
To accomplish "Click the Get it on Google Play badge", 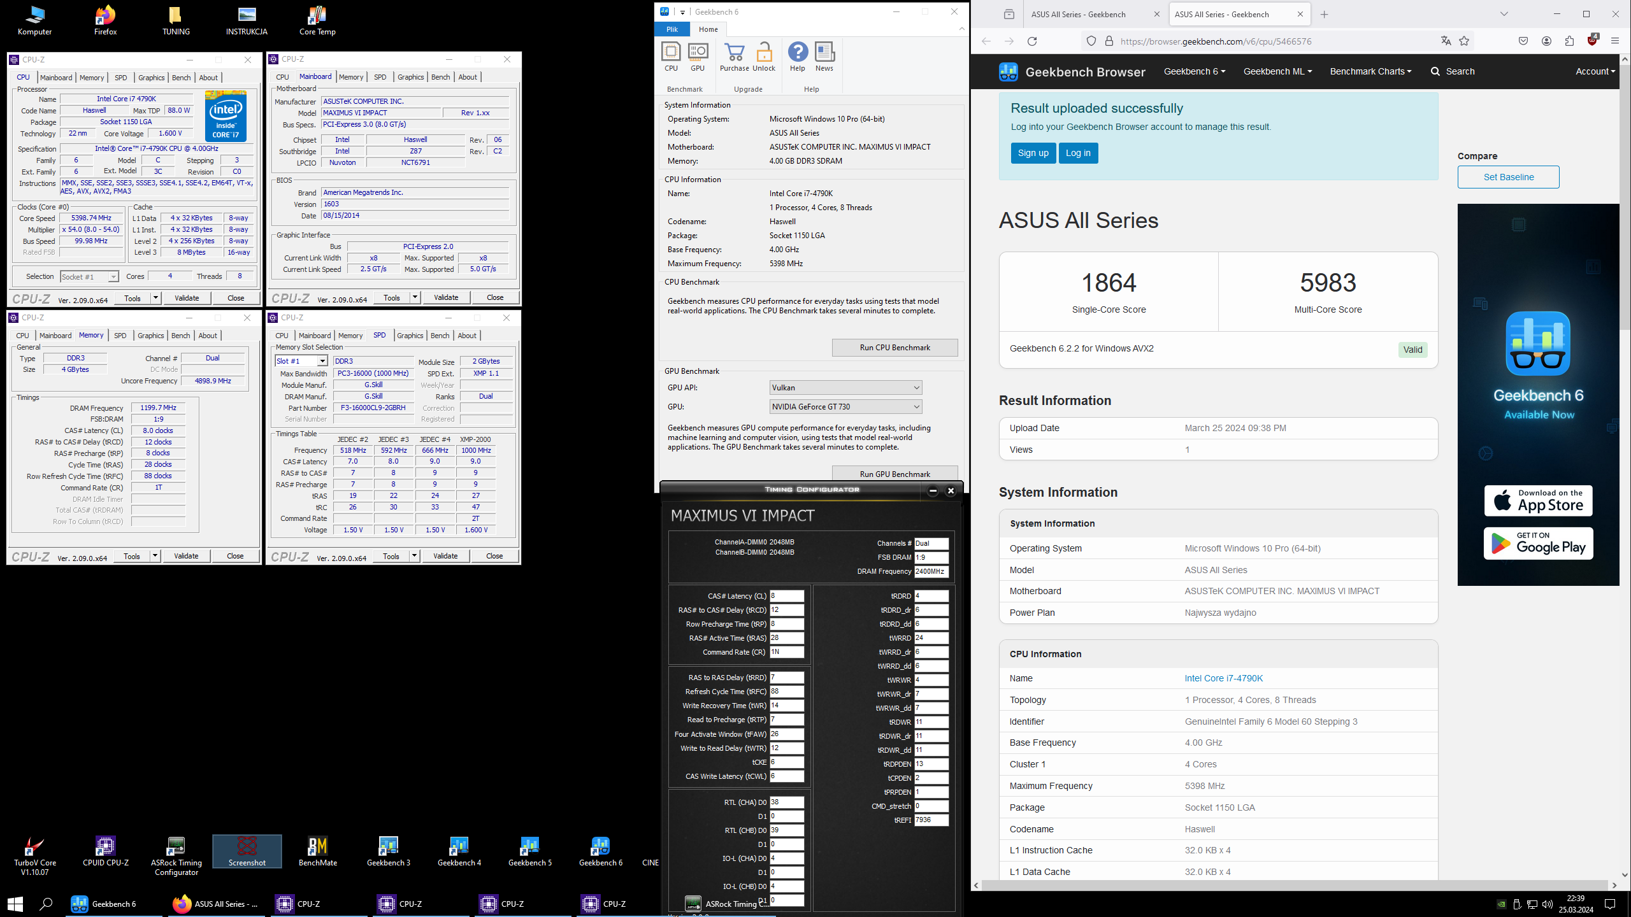I will pyautogui.click(x=1538, y=543).
